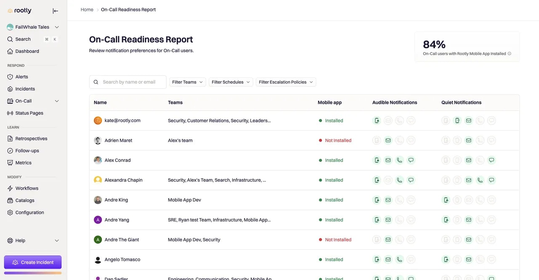Open Alerts from the sidebar
This screenshot has width=539, height=280.
[x=21, y=77]
